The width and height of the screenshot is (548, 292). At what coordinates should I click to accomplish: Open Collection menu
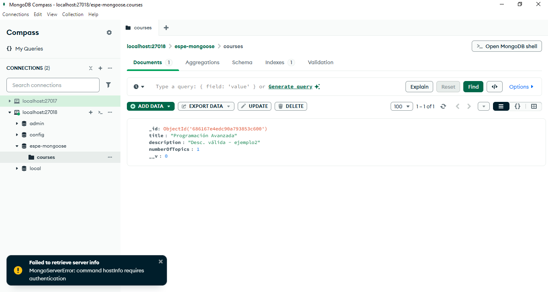coord(73,14)
